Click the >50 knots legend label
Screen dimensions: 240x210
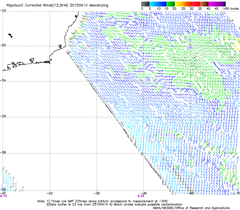tap(231, 8)
